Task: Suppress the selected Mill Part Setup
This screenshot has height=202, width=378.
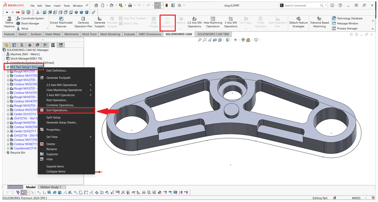Action: 52,154
